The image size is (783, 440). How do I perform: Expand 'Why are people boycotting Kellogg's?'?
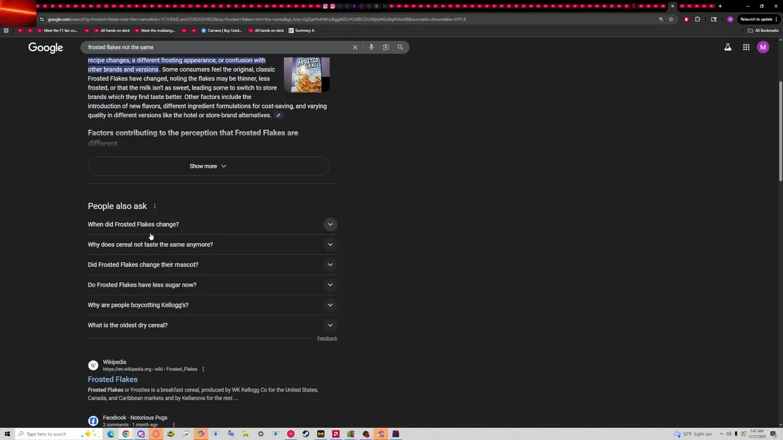click(x=212, y=305)
